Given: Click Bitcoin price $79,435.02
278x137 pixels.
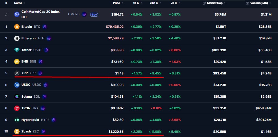Looking at the screenshot, I should 115,27.
